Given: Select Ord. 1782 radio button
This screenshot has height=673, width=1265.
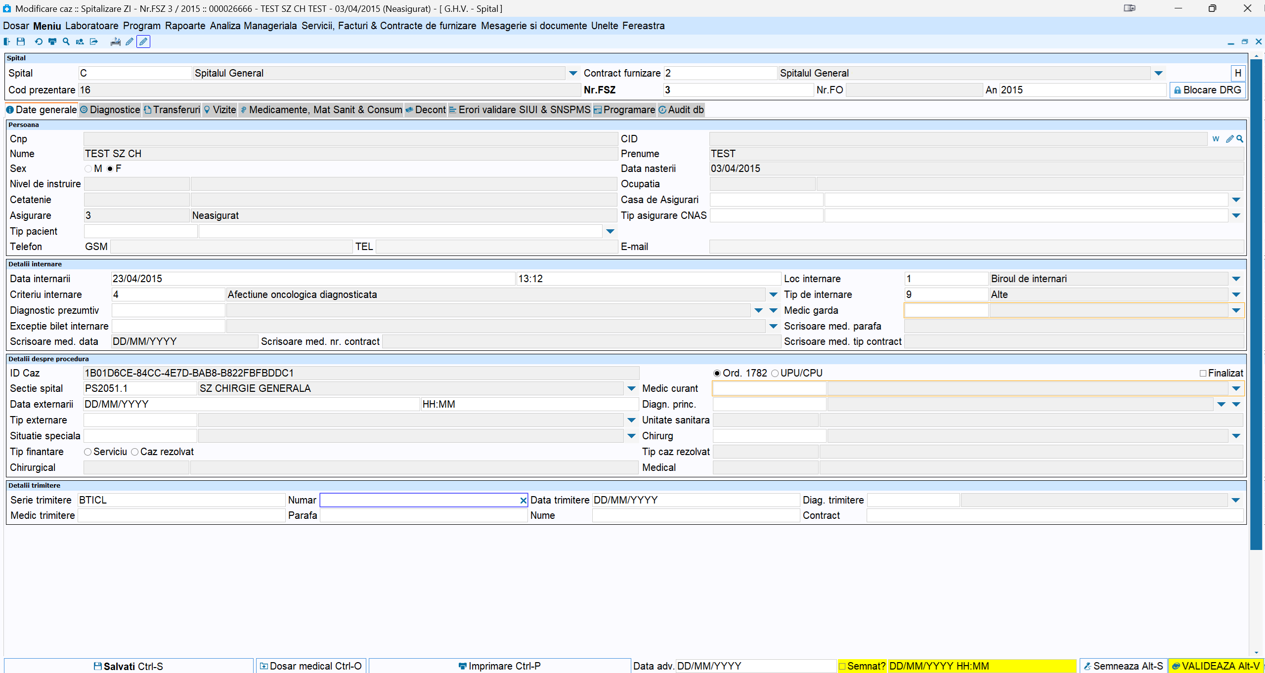Looking at the screenshot, I should pyautogui.click(x=717, y=374).
